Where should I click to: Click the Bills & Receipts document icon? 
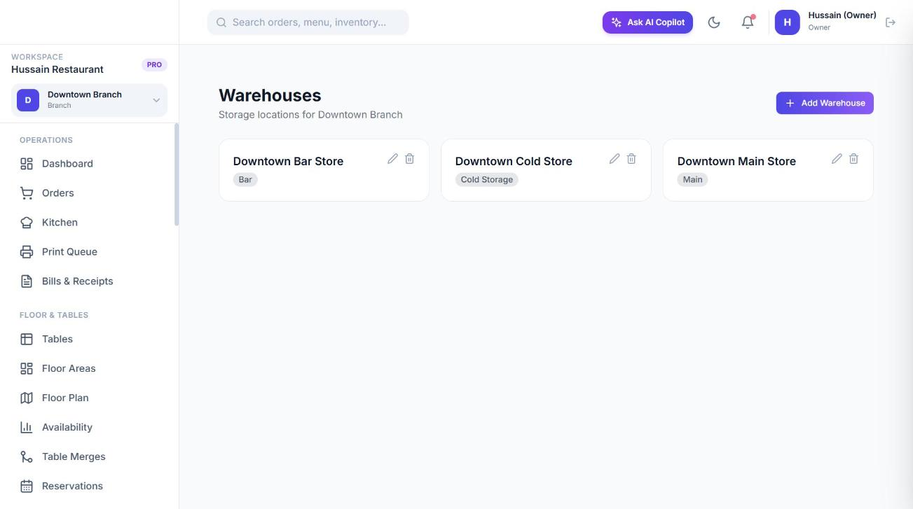point(27,281)
